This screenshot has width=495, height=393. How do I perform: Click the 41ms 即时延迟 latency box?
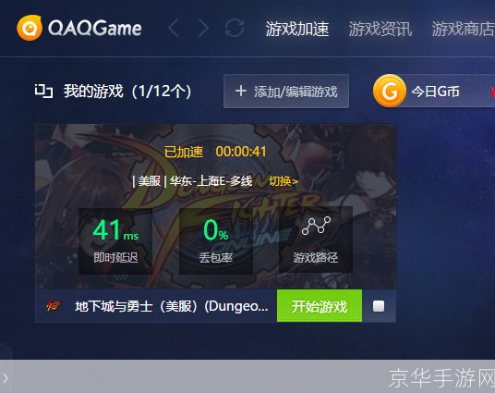(x=115, y=241)
